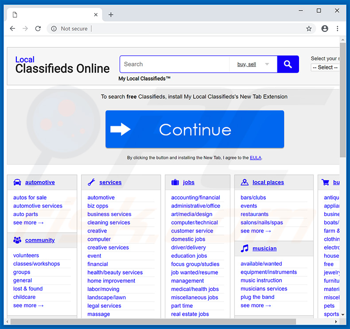Image resolution: width=350 pixels, height=329 pixels.
Task: Open biz opps link
Action: (x=98, y=206)
